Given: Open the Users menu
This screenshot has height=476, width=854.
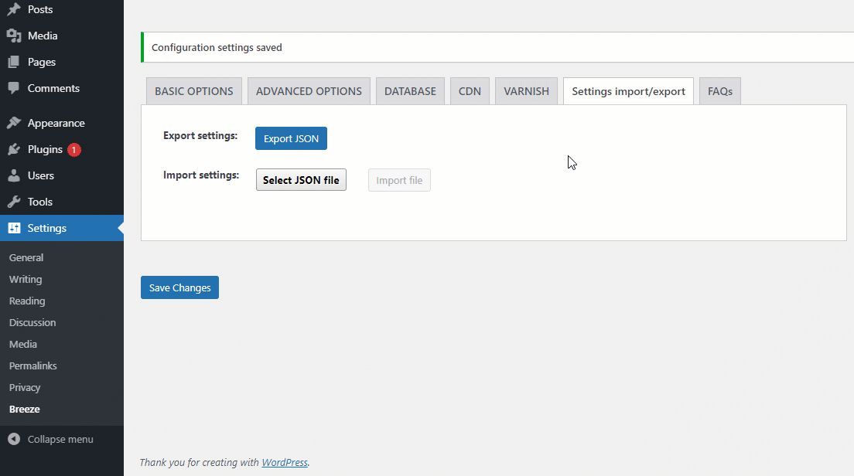Looking at the screenshot, I should [41, 175].
